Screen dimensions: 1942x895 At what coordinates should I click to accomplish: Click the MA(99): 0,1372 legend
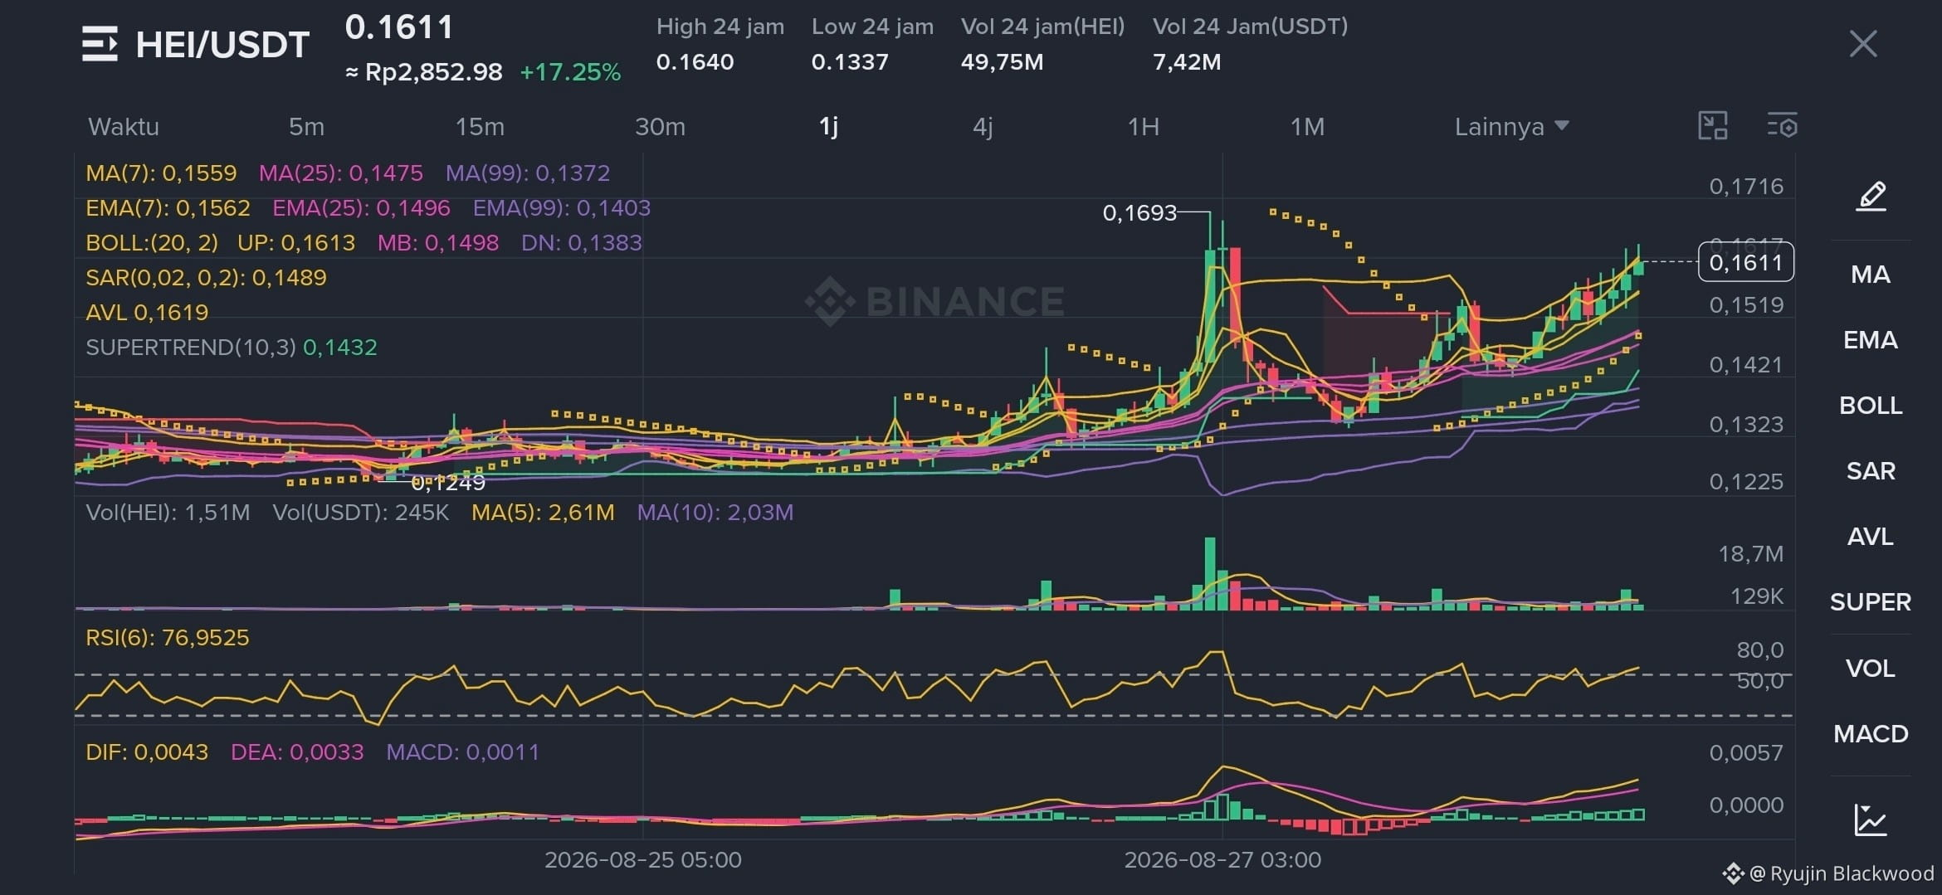528,173
